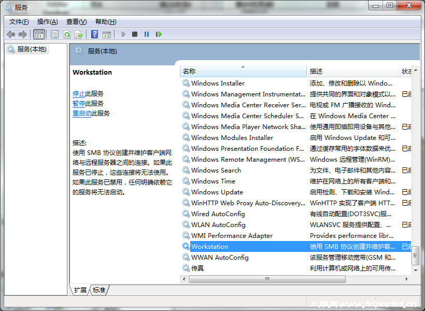Click the Pause service toolbar icon
The height and width of the screenshot is (311, 425).
(147, 34)
